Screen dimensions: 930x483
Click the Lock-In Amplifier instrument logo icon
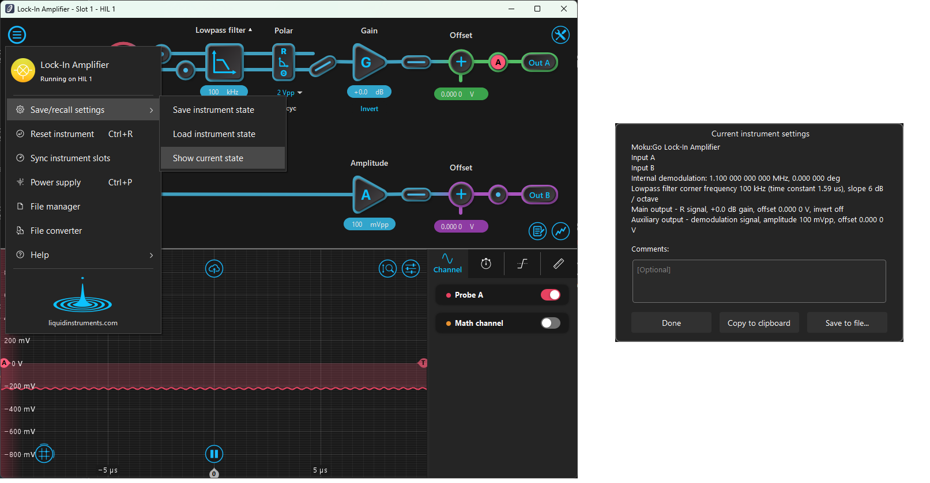click(23, 71)
